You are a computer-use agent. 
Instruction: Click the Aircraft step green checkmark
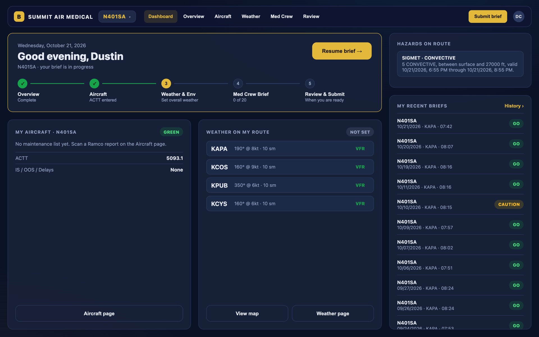(x=94, y=83)
